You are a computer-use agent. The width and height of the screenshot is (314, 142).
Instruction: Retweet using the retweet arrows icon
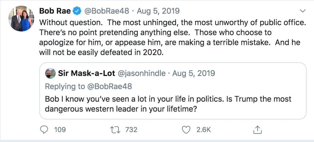click(x=115, y=130)
